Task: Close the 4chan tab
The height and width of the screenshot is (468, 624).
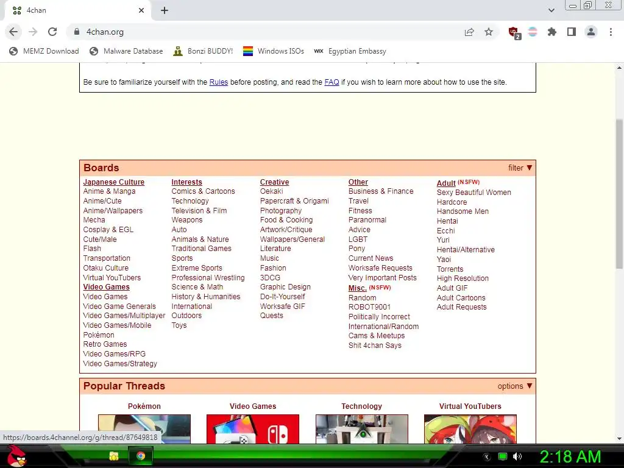Action: coord(141,10)
